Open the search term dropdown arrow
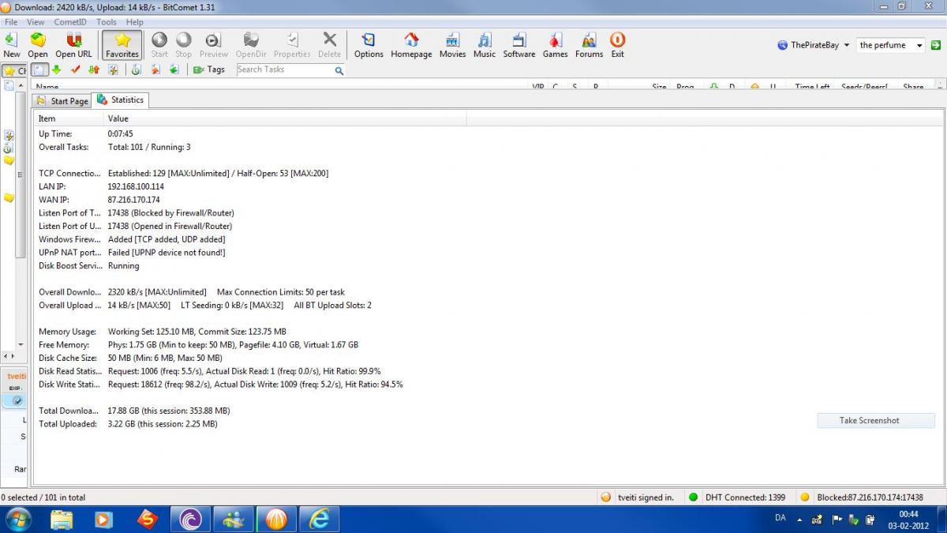The width and height of the screenshot is (947, 533). 919,46
